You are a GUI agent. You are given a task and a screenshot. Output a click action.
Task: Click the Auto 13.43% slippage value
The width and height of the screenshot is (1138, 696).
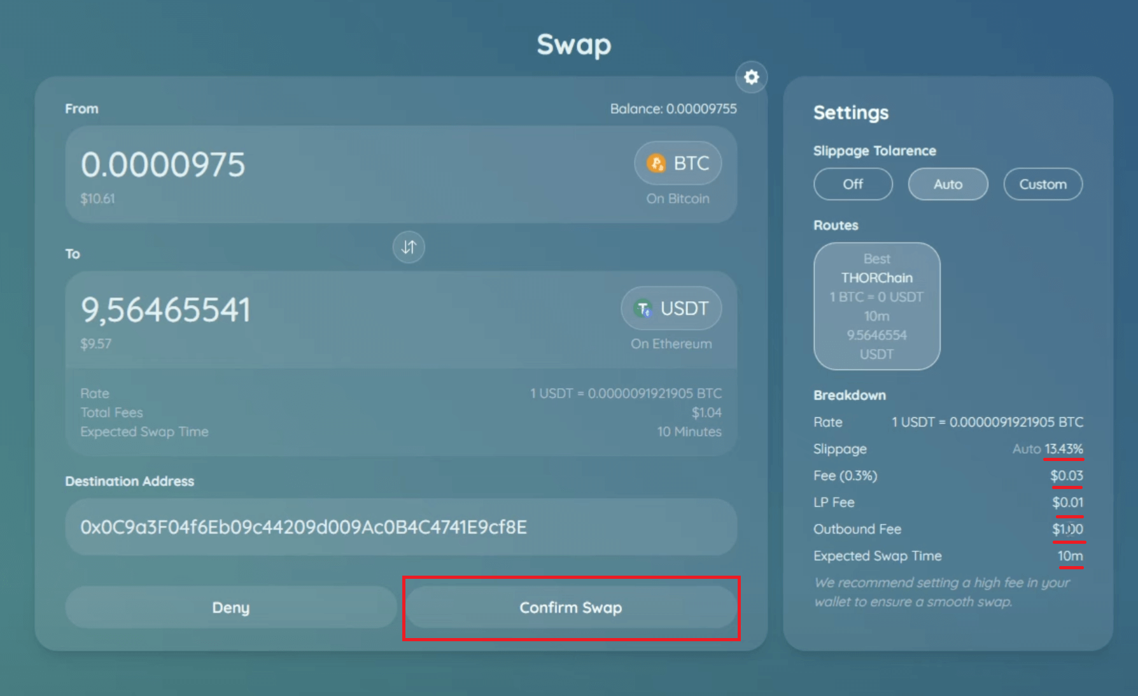tap(1048, 449)
